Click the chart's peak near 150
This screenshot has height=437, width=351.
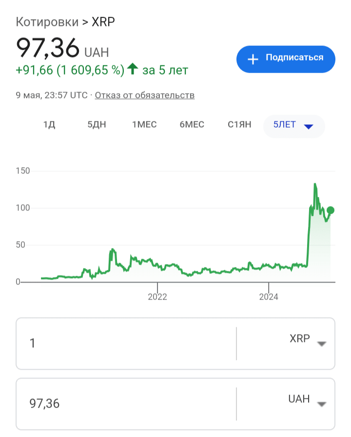[x=315, y=185]
